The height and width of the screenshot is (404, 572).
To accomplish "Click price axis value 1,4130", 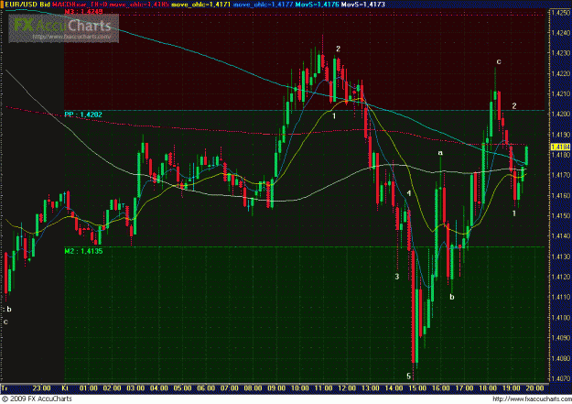I will tap(561, 257).
